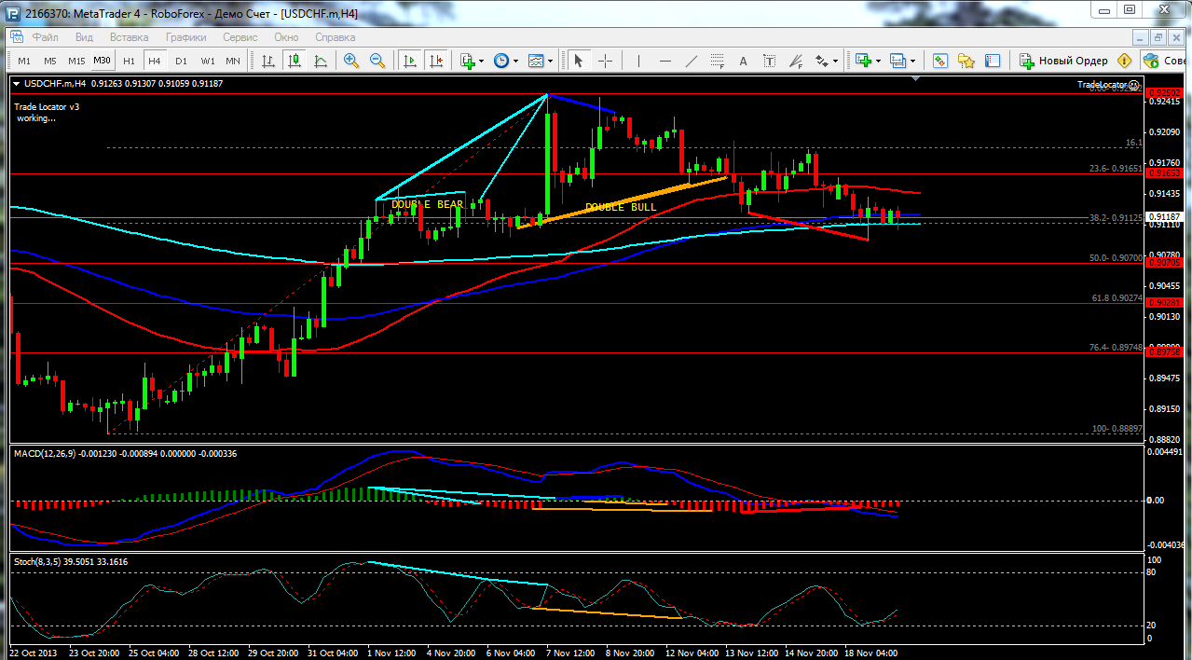Click the yellow diamond MetaEditor icon

[1125, 61]
